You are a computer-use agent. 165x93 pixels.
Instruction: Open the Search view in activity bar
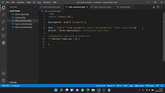[x=3, y=15]
